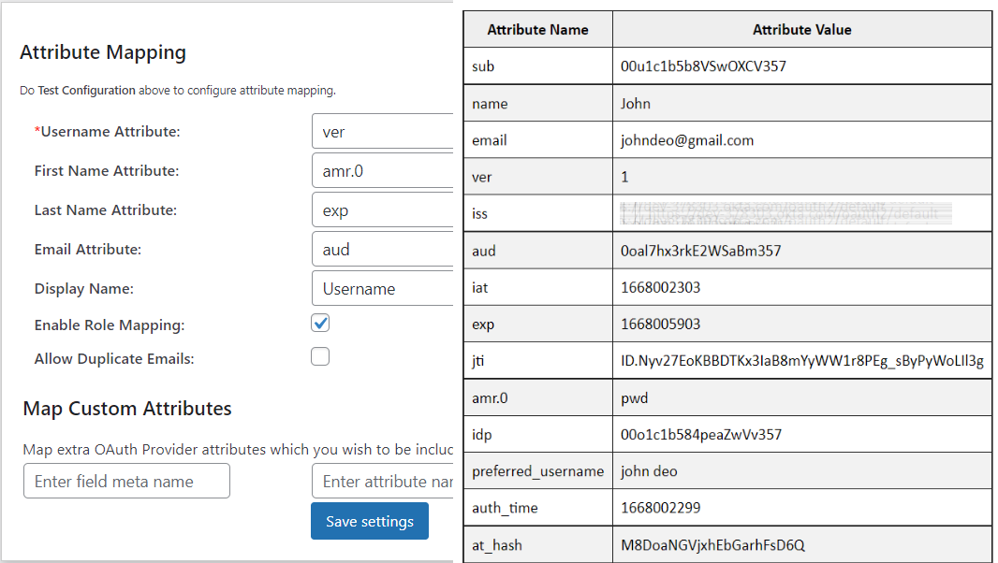Click the 'Enable Role Mapping:' label
This screenshot has width=998, height=563.
[x=110, y=325]
